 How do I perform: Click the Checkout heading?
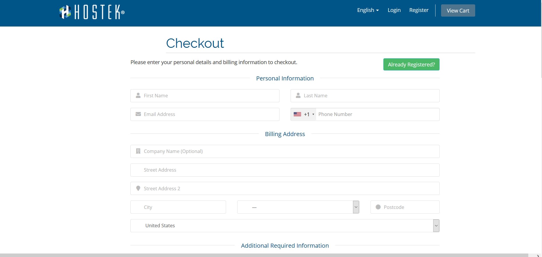[195, 43]
